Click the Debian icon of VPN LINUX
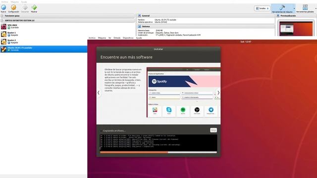The image size is (317, 178). (3, 26)
